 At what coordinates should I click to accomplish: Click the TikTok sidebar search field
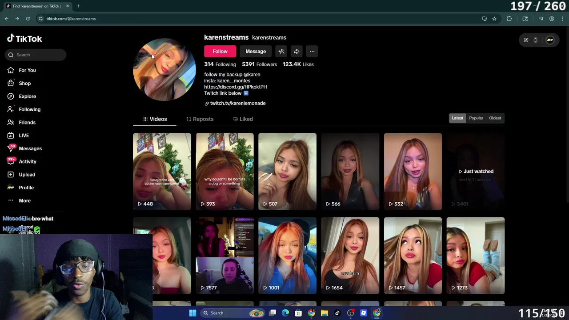(x=36, y=55)
